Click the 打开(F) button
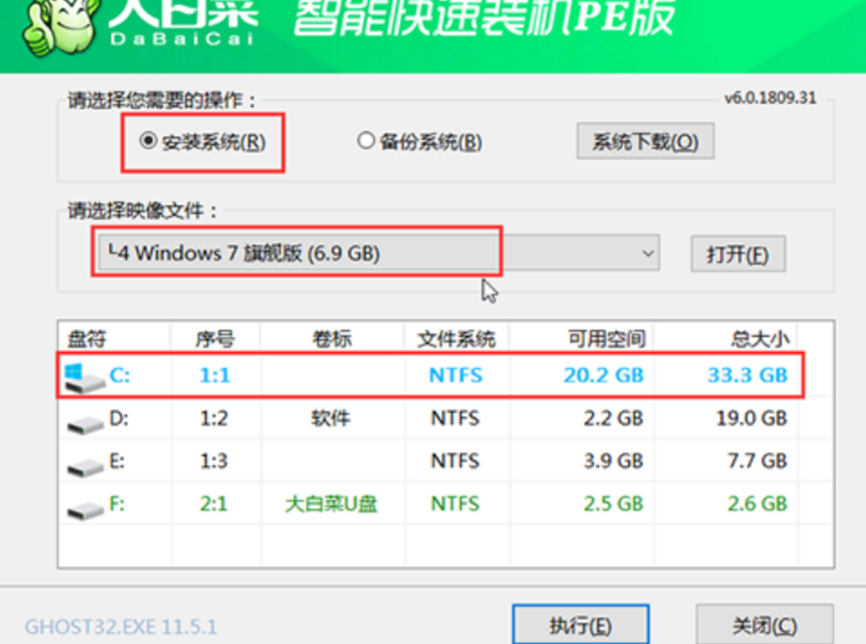866x644 pixels. coord(738,254)
